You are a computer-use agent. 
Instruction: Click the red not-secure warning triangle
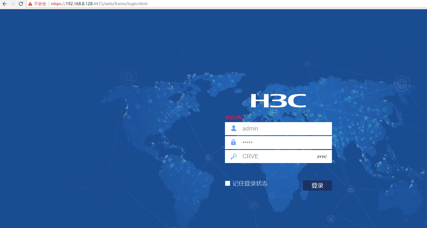(x=30, y=4)
